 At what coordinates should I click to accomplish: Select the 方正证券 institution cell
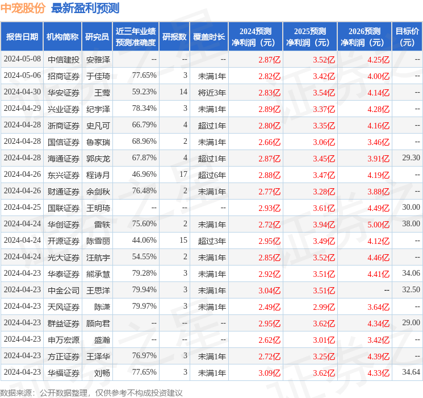coord(64,356)
